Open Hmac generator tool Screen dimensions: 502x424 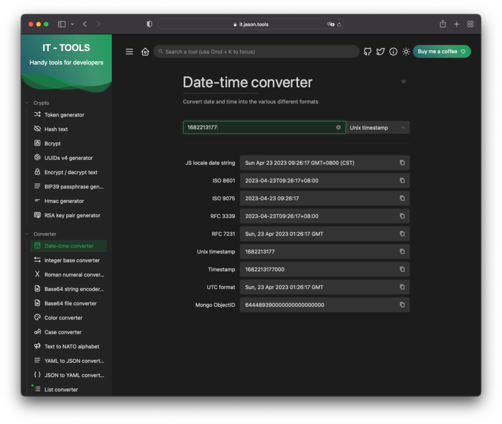pyautogui.click(x=69, y=201)
